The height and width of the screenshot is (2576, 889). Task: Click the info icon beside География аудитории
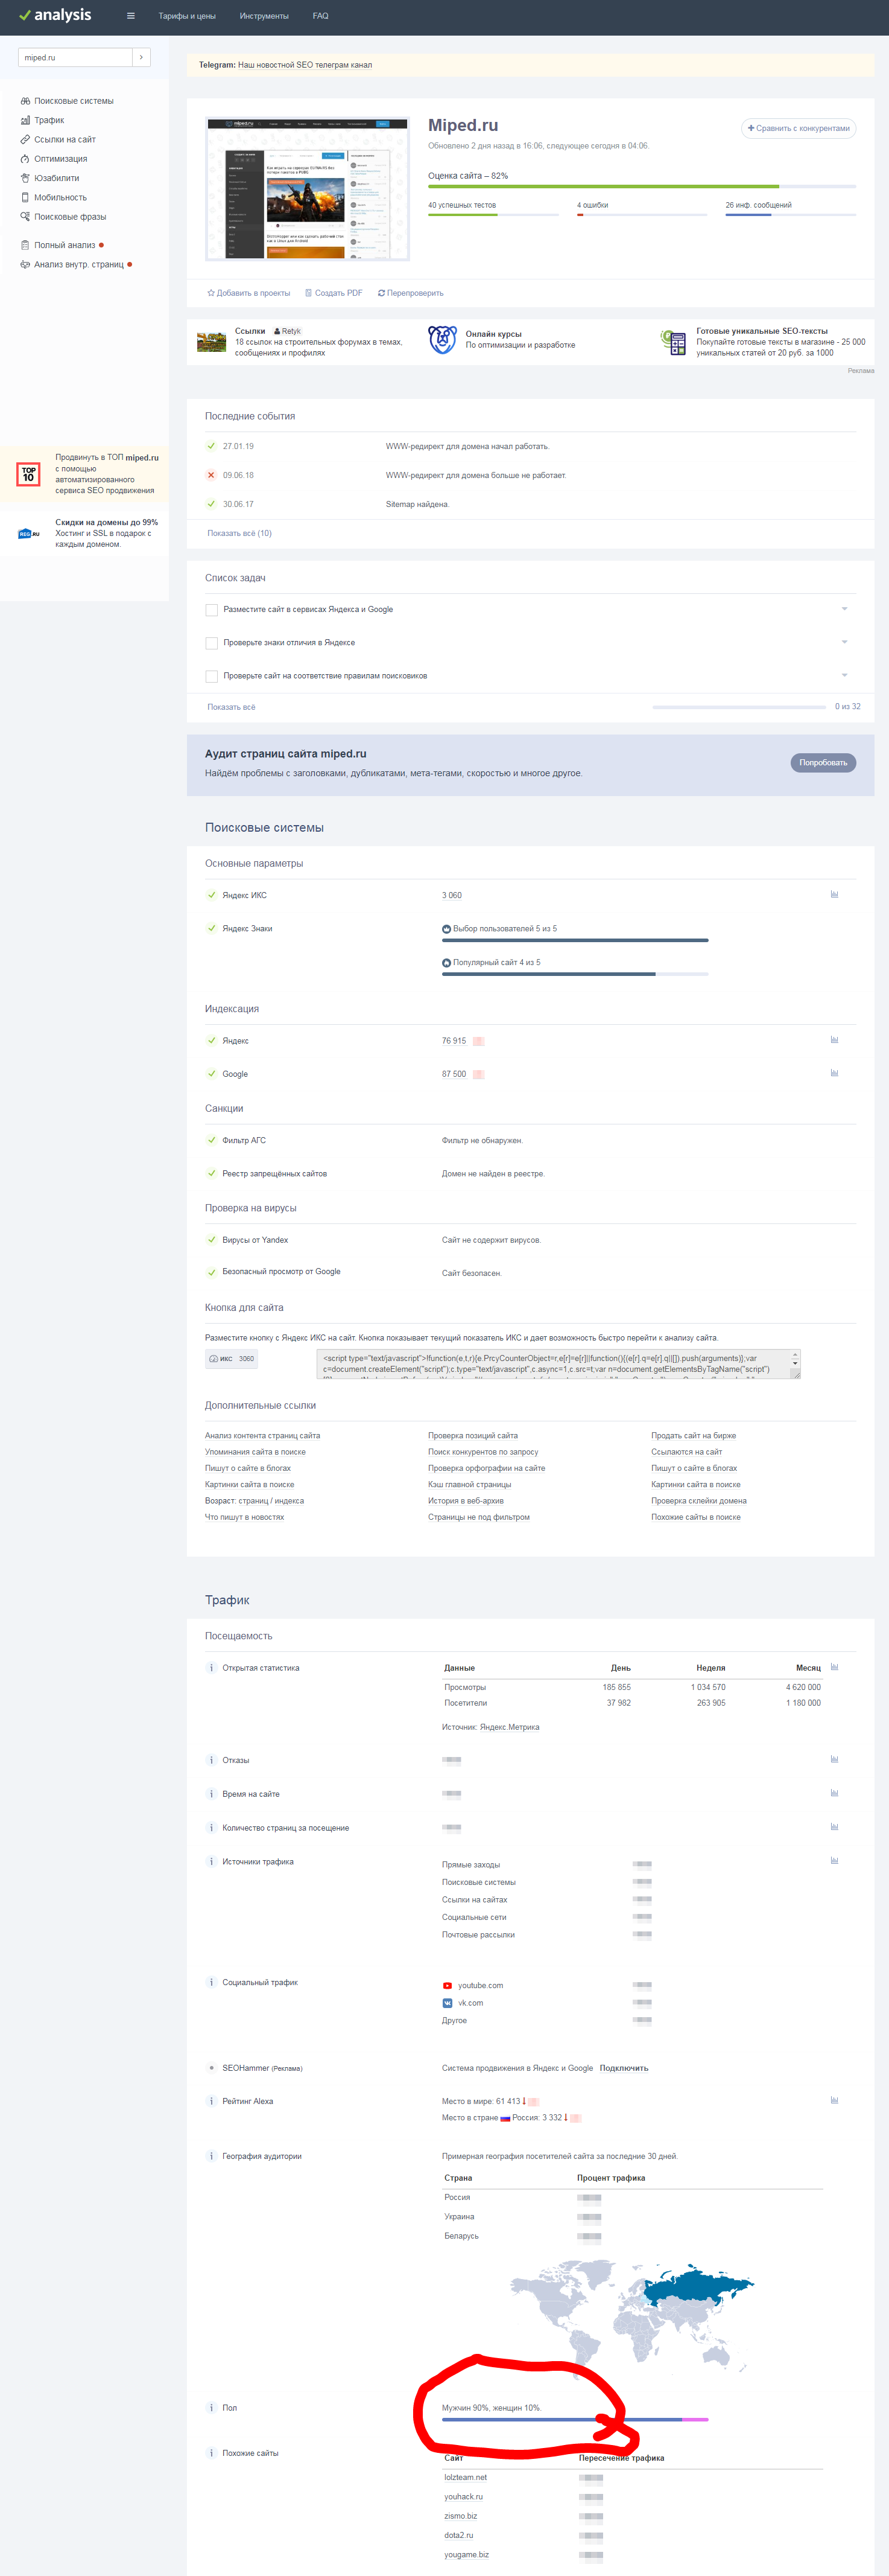(x=210, y=2156)
